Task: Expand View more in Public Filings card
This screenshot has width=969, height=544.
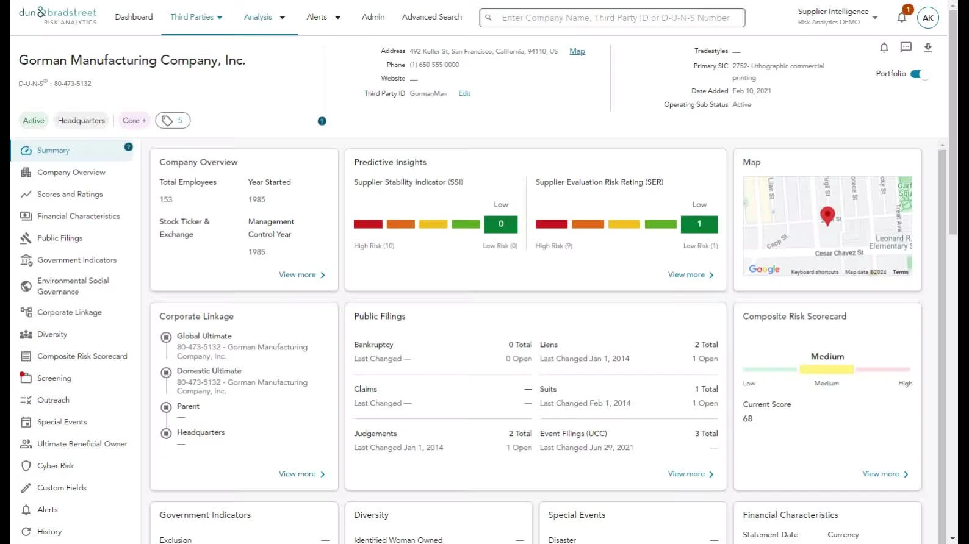Action: pyautogui.click(x=691, y=474)
